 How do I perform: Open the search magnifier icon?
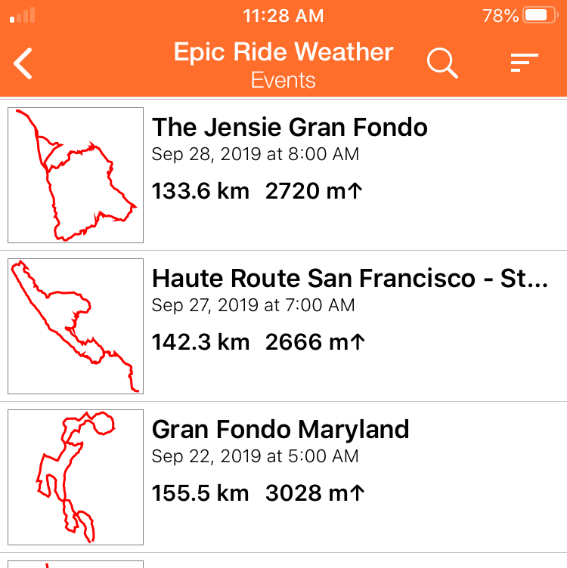pos(442,63)
